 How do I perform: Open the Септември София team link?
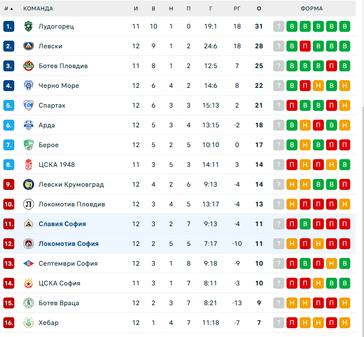(x=68, y=263)
